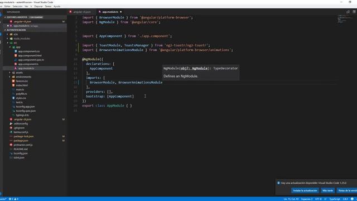Click the info icon in update notification
The width and height of the screenshot is (357, 201).
[x=278, y=183]
